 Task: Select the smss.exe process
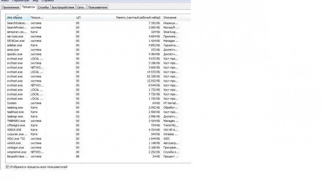(x=93, y=49)
